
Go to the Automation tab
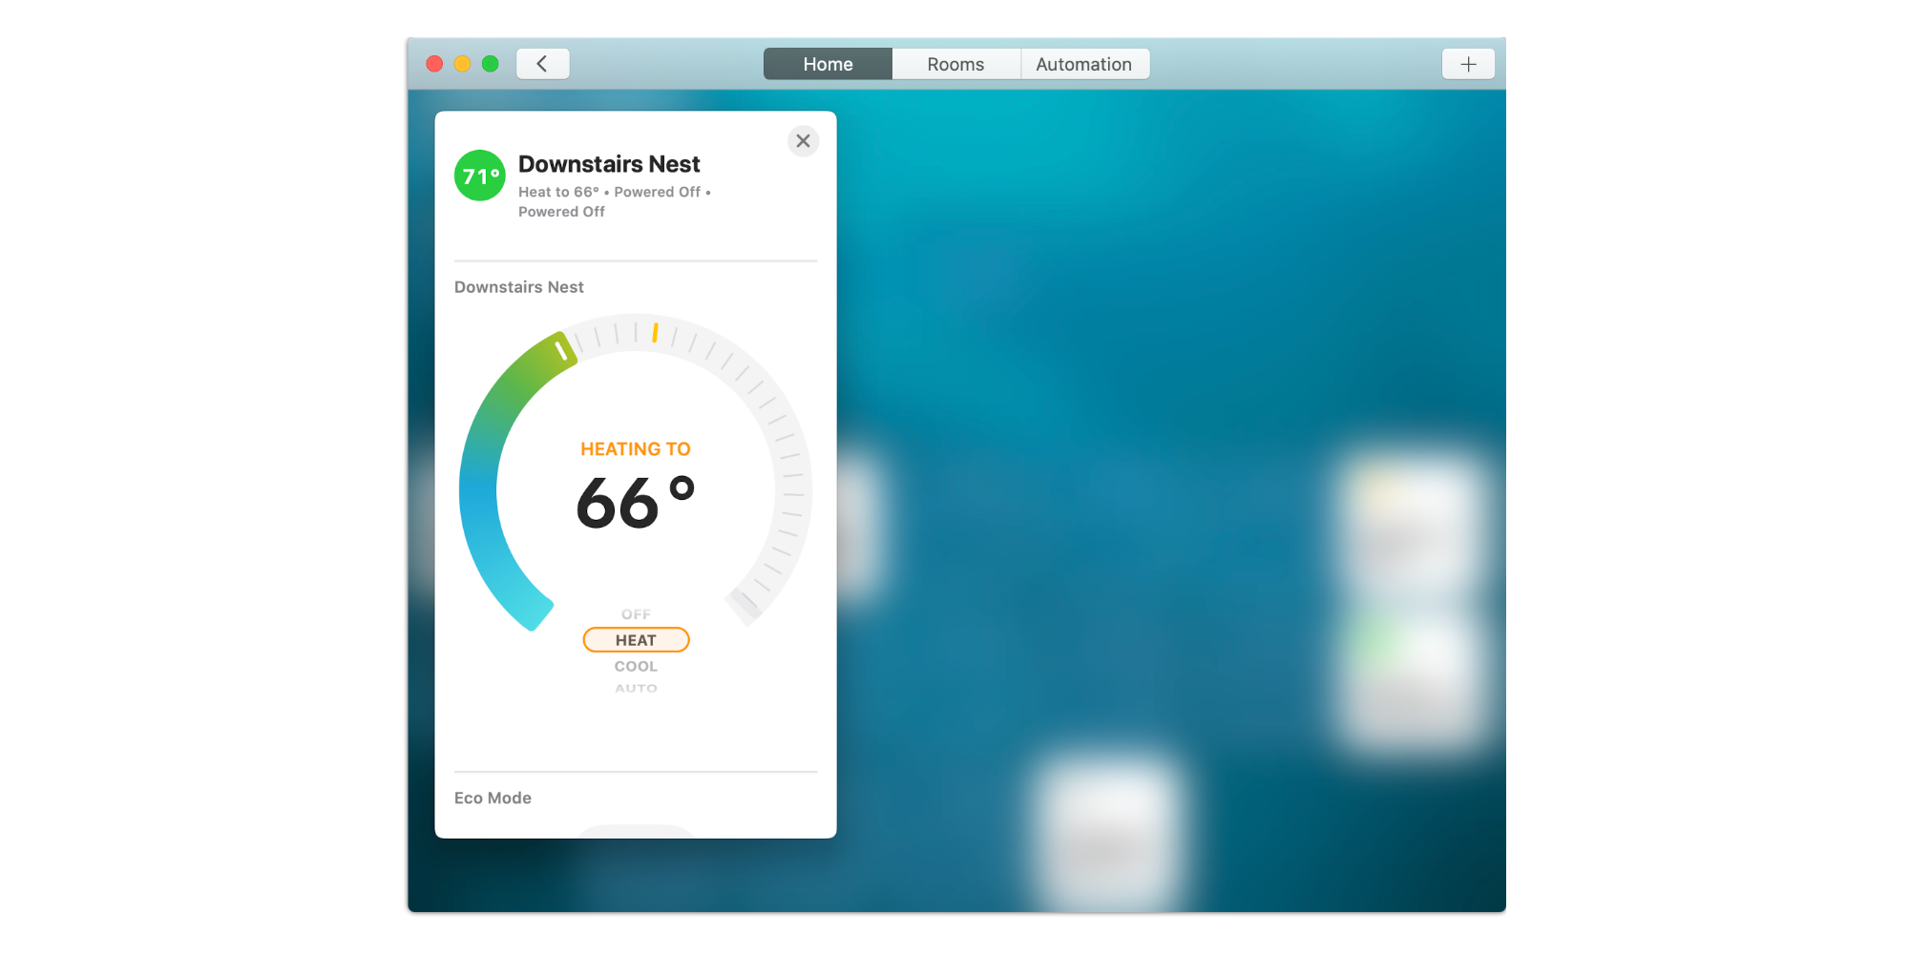point(1083,64)
